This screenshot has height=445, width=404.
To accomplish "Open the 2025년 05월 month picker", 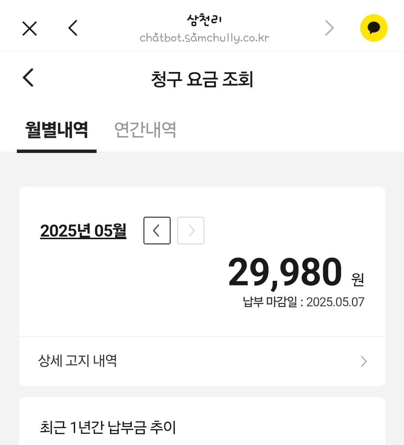I will [83, 231].
